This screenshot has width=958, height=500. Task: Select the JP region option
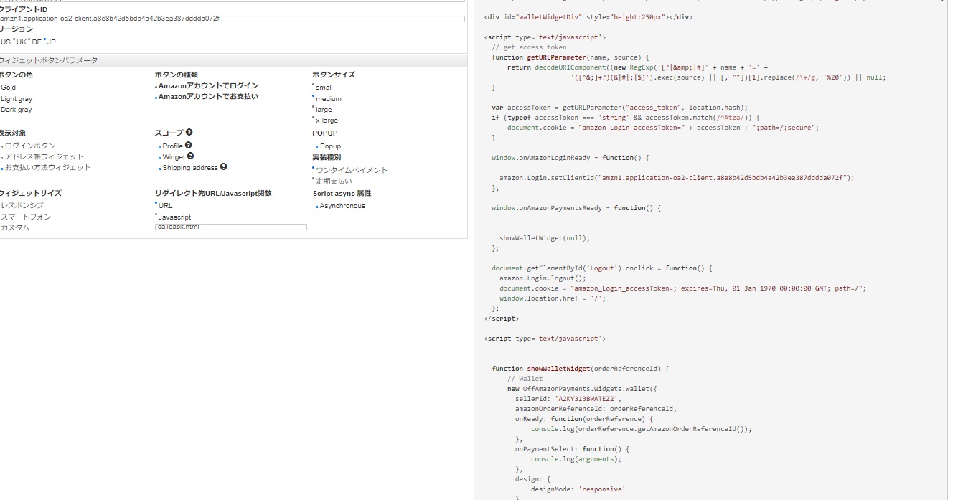click(51, 42)
